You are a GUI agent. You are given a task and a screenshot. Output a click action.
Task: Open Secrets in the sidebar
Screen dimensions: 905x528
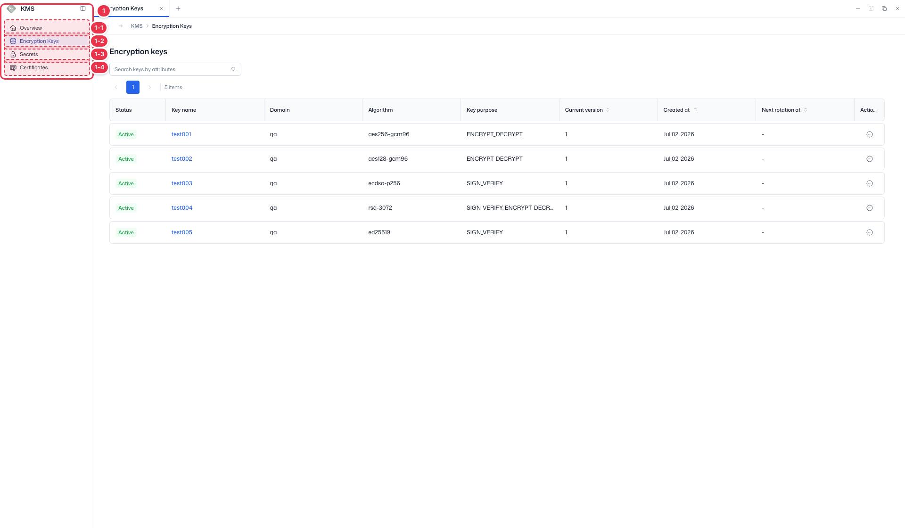(x=47, y=54)
